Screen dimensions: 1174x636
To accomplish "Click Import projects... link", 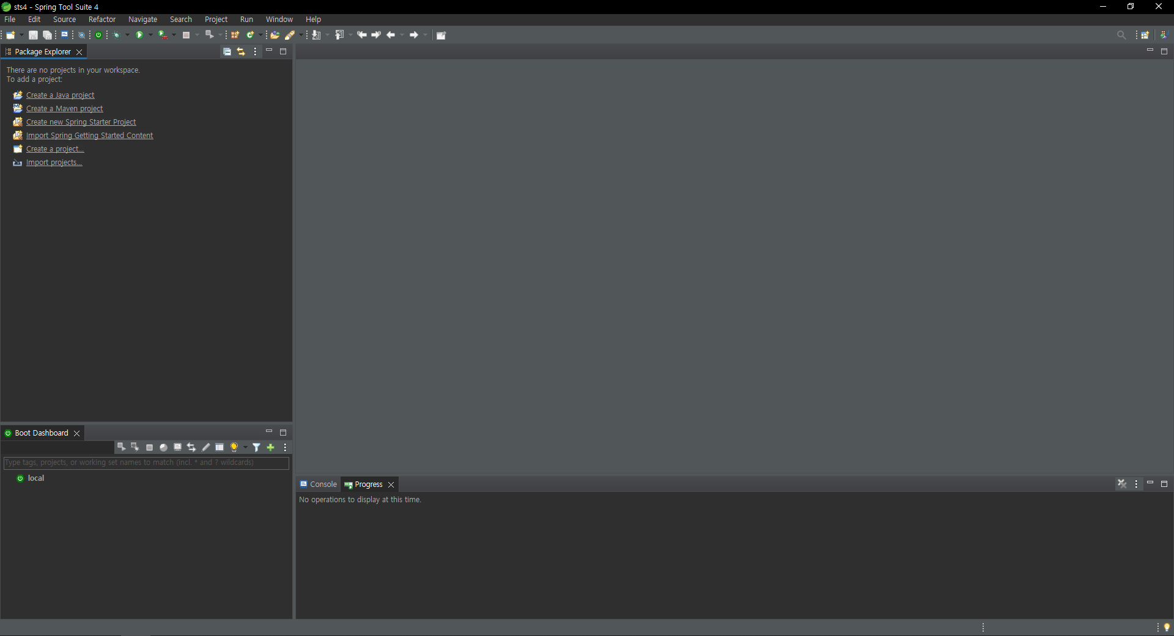I will (x=54, y=163).
